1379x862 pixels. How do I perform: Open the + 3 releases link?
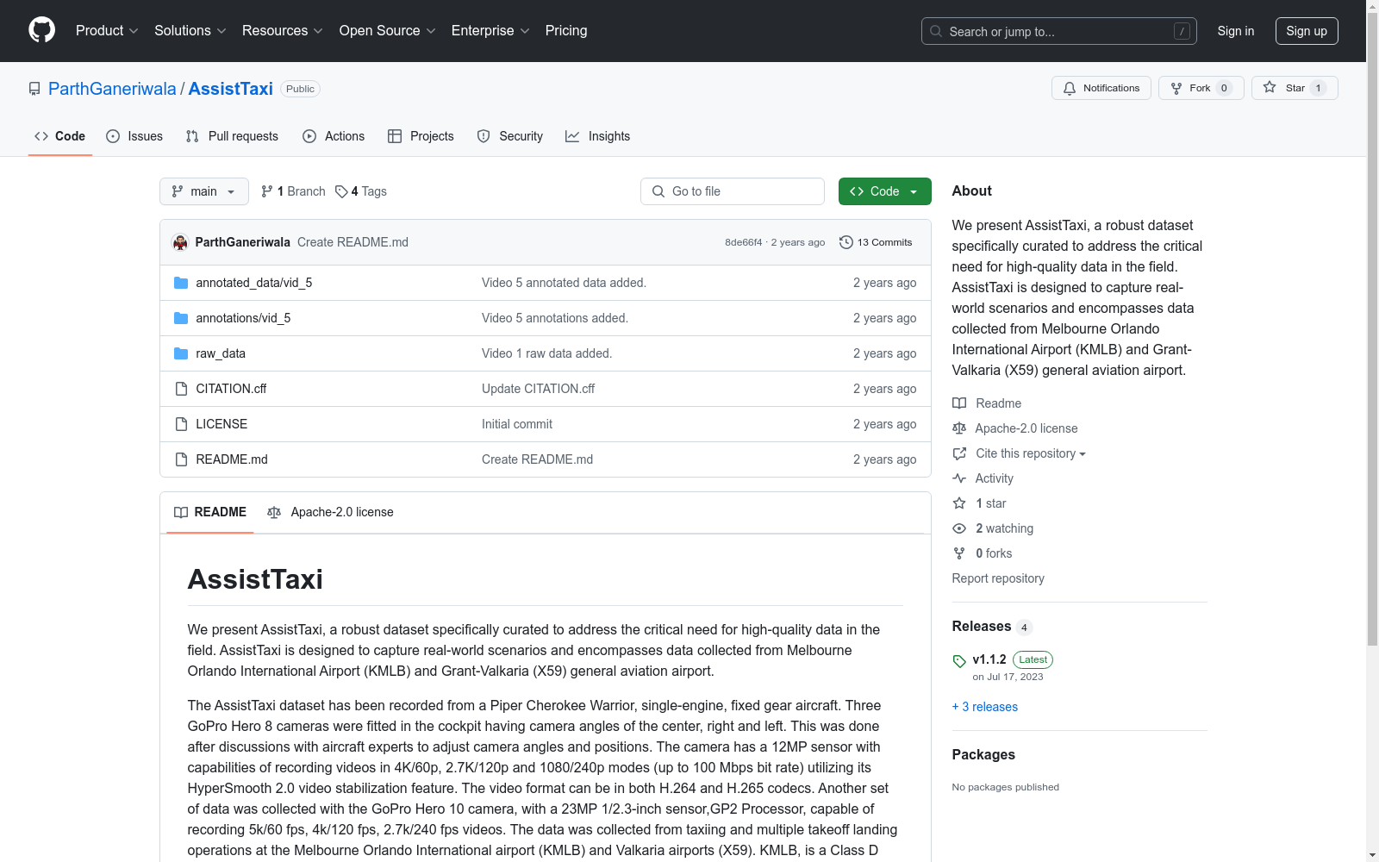click(985, 707)
